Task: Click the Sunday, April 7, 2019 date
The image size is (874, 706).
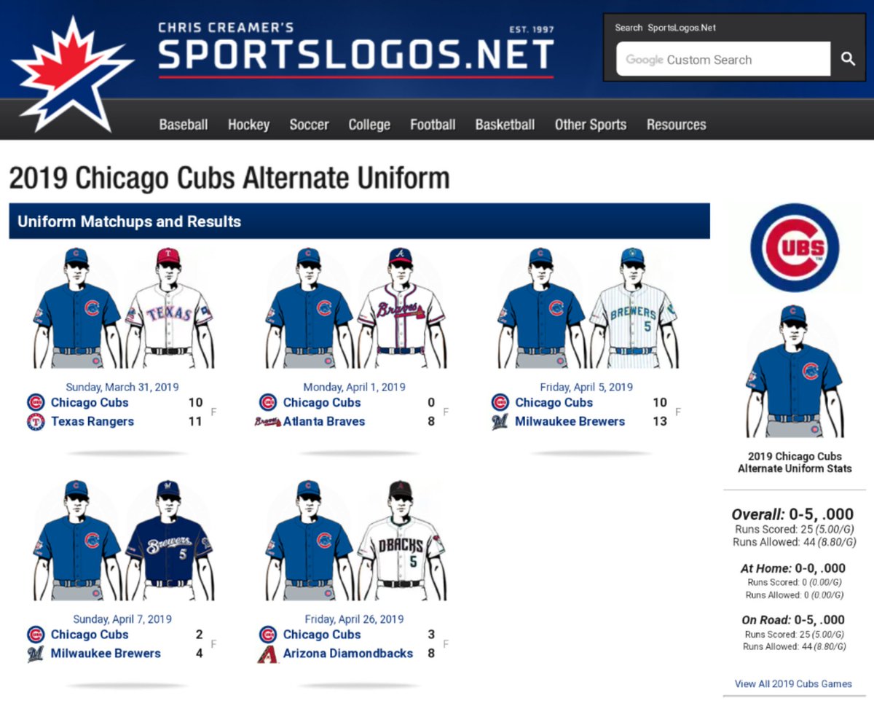Action: pos(122,619)
